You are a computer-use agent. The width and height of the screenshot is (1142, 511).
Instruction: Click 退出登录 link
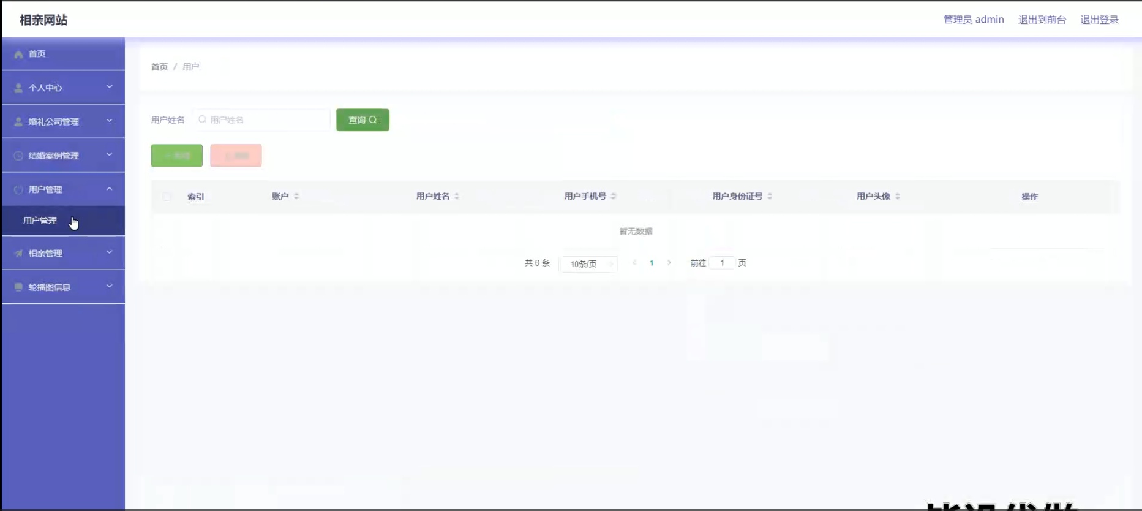[x=1100, y=20]
